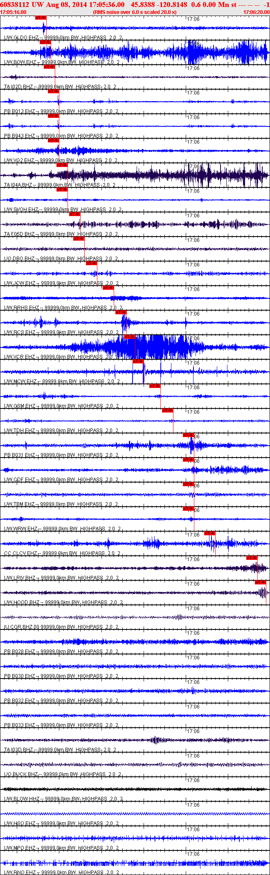Click the RMS noise scaling note
Image resolution: width=270 pixels, height=875 pixels.
coord(135,12)
